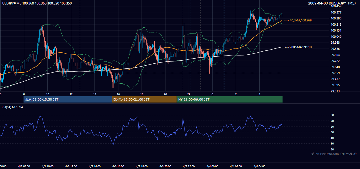Click price level 99.559 on the axis

pyautogui.click(x=336, y=73)
